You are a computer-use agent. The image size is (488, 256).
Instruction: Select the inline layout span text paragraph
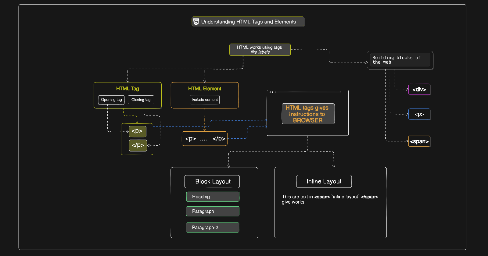click(x=330, y=199)
